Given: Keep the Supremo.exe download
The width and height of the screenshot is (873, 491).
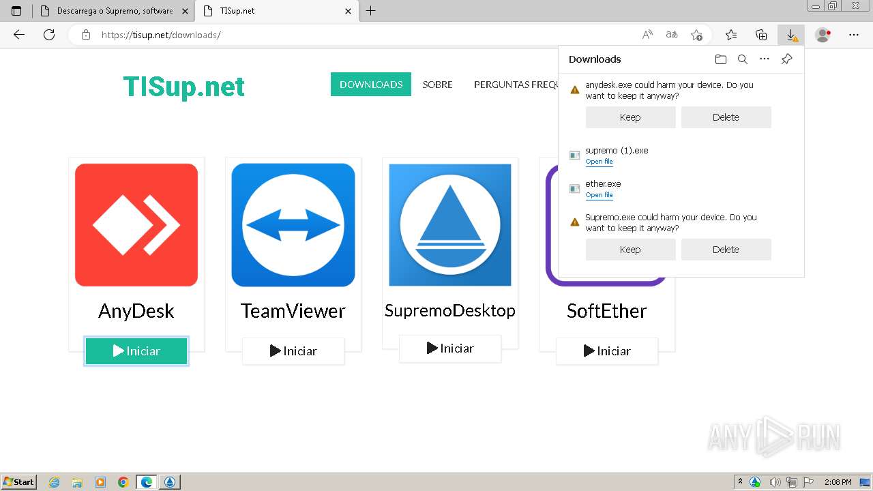Looking at the screenshot, I should point(630,250).
